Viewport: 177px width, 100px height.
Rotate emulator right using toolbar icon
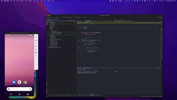point(36,49)
